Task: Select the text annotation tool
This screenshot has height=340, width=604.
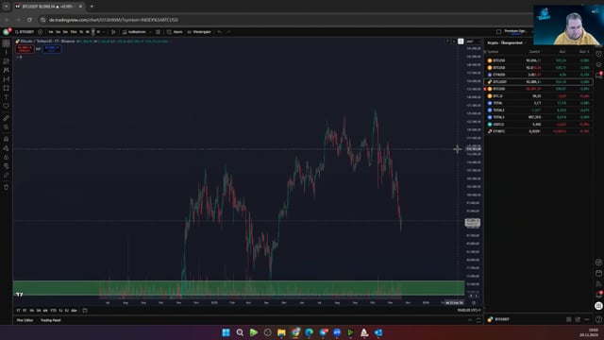Action: coord(7,96)
